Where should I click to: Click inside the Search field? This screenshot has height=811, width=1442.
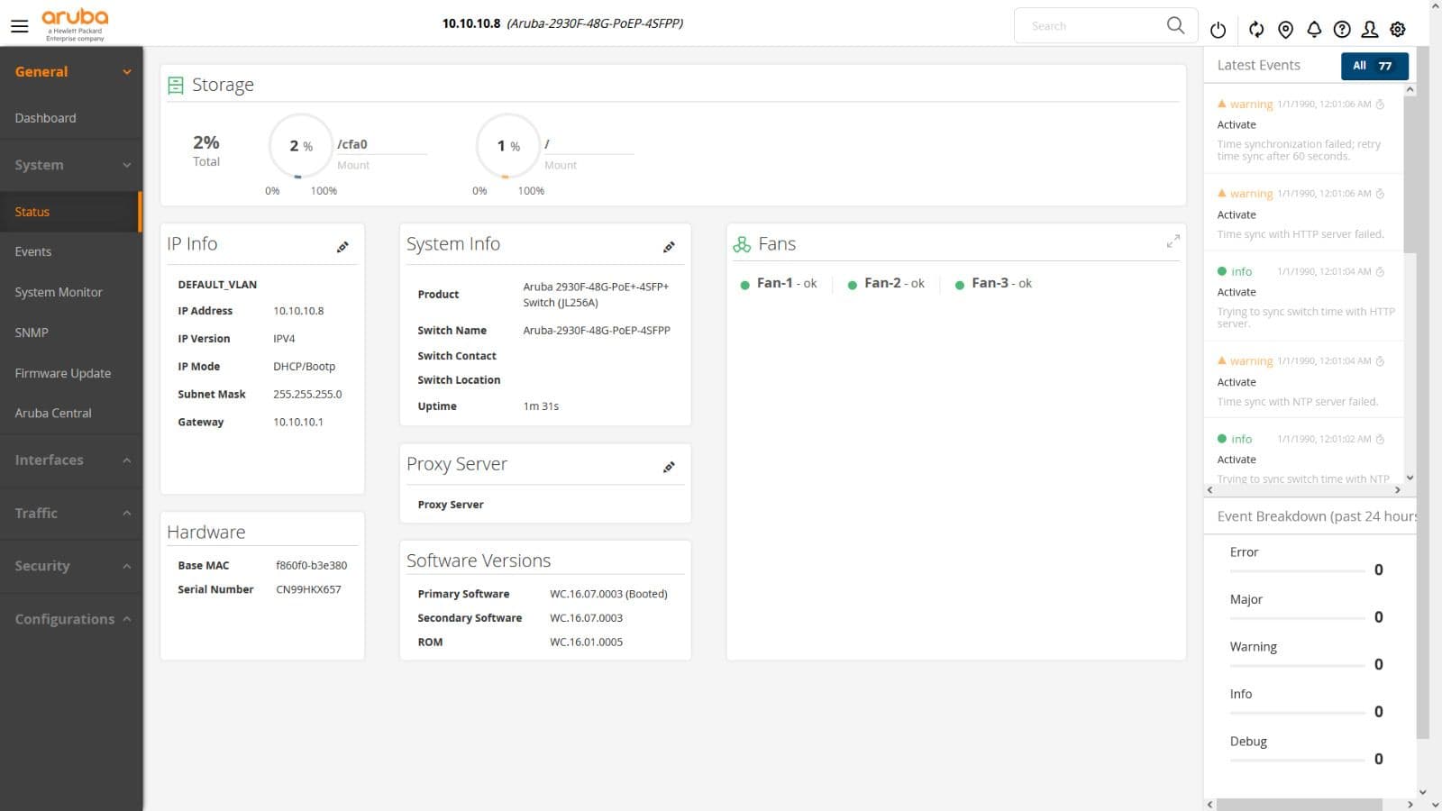[1091, 26]
